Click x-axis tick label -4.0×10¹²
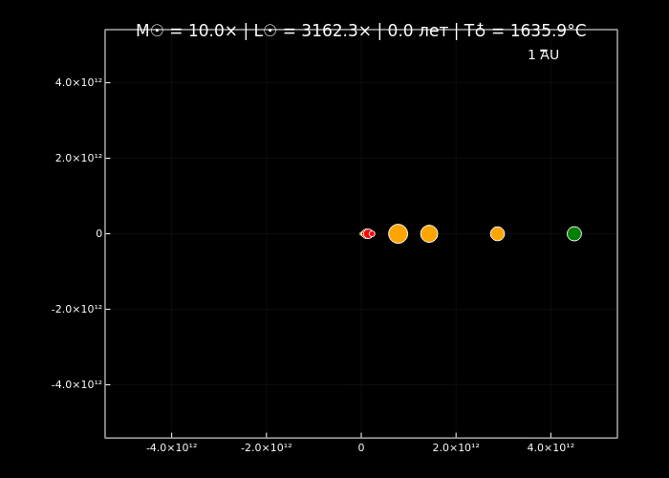Image resolution: width=669 pixels, height=478 pixels. tap(172, 447)
